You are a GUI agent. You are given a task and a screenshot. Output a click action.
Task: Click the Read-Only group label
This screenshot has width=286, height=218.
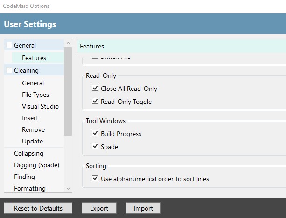point(101,75)
